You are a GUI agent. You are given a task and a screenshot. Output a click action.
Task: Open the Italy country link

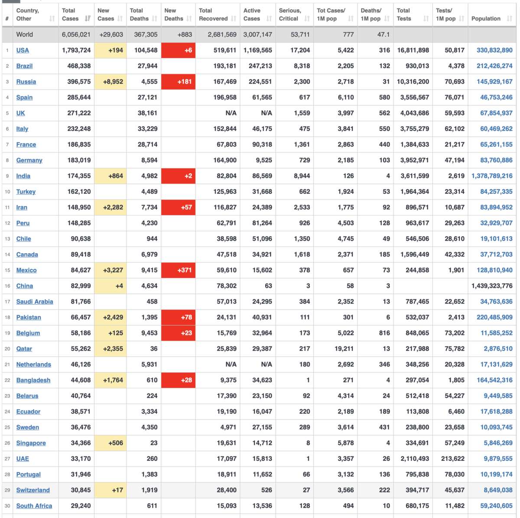point(22,129)
